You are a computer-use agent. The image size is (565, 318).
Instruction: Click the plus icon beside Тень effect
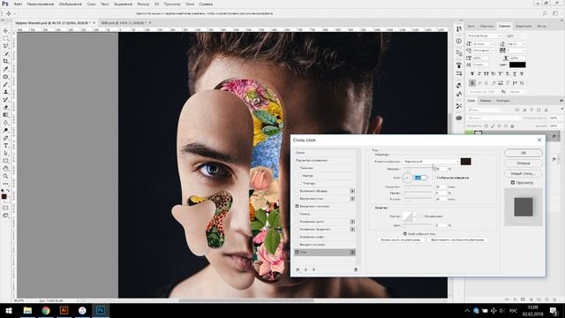click(352, 253)
